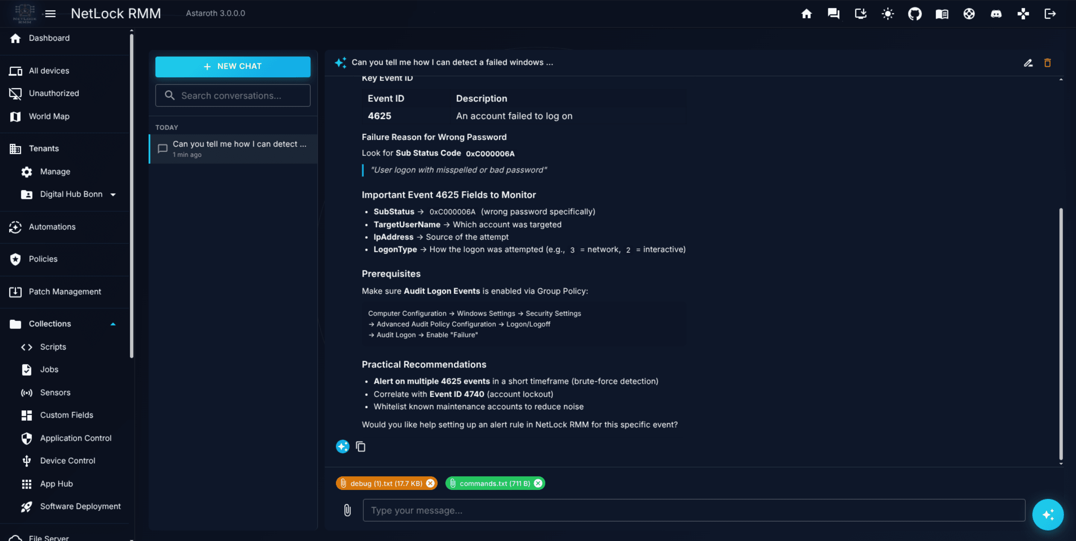Open Manage under Tenants
Screen dimensions: 1076x541
click(x=55, y=171)
